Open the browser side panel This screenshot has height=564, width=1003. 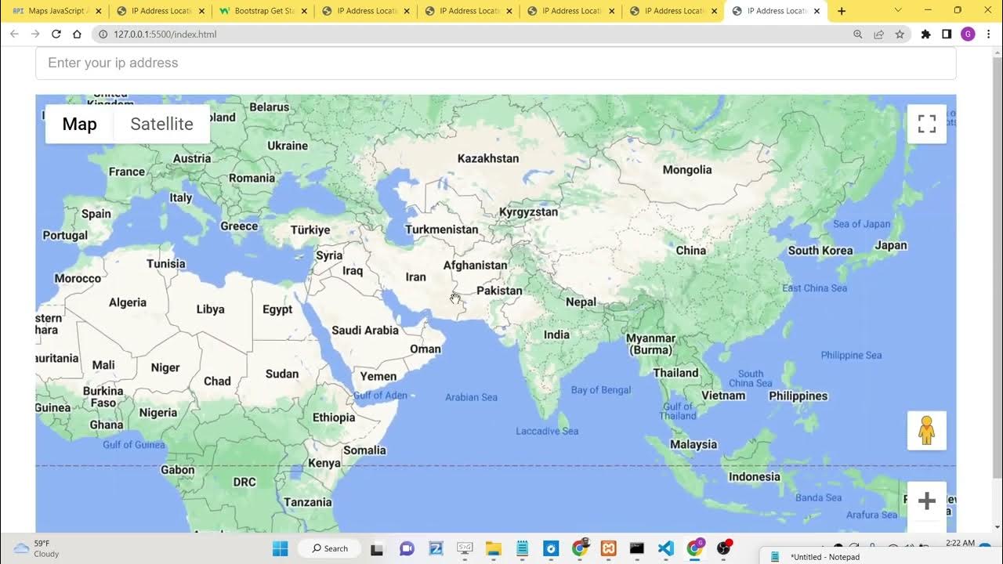pos(947,34)
